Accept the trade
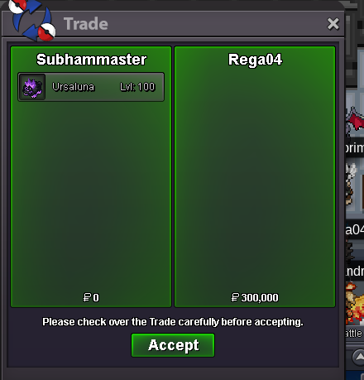Screen dimensions: 364x380 [173, 345]
